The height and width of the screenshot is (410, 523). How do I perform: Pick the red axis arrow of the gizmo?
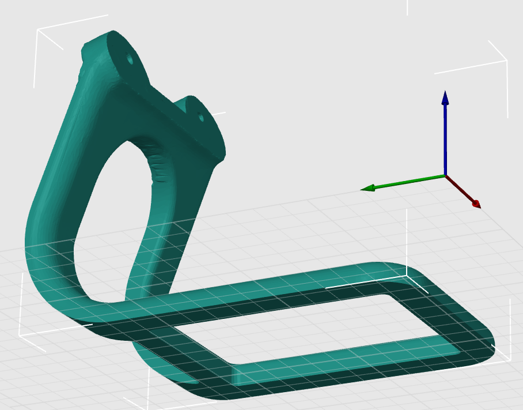[463, 191]
